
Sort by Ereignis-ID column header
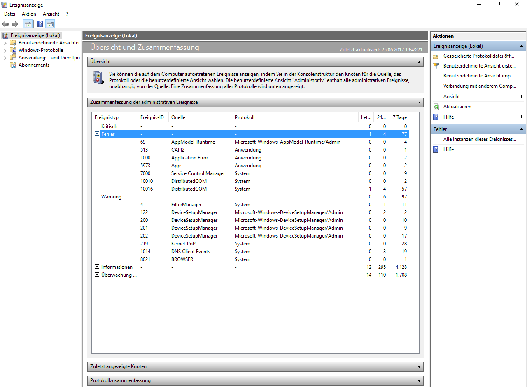153,117
